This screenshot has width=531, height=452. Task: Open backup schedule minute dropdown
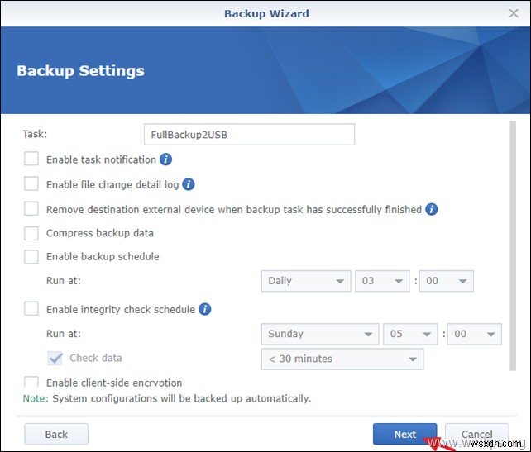tap(447, 281)
